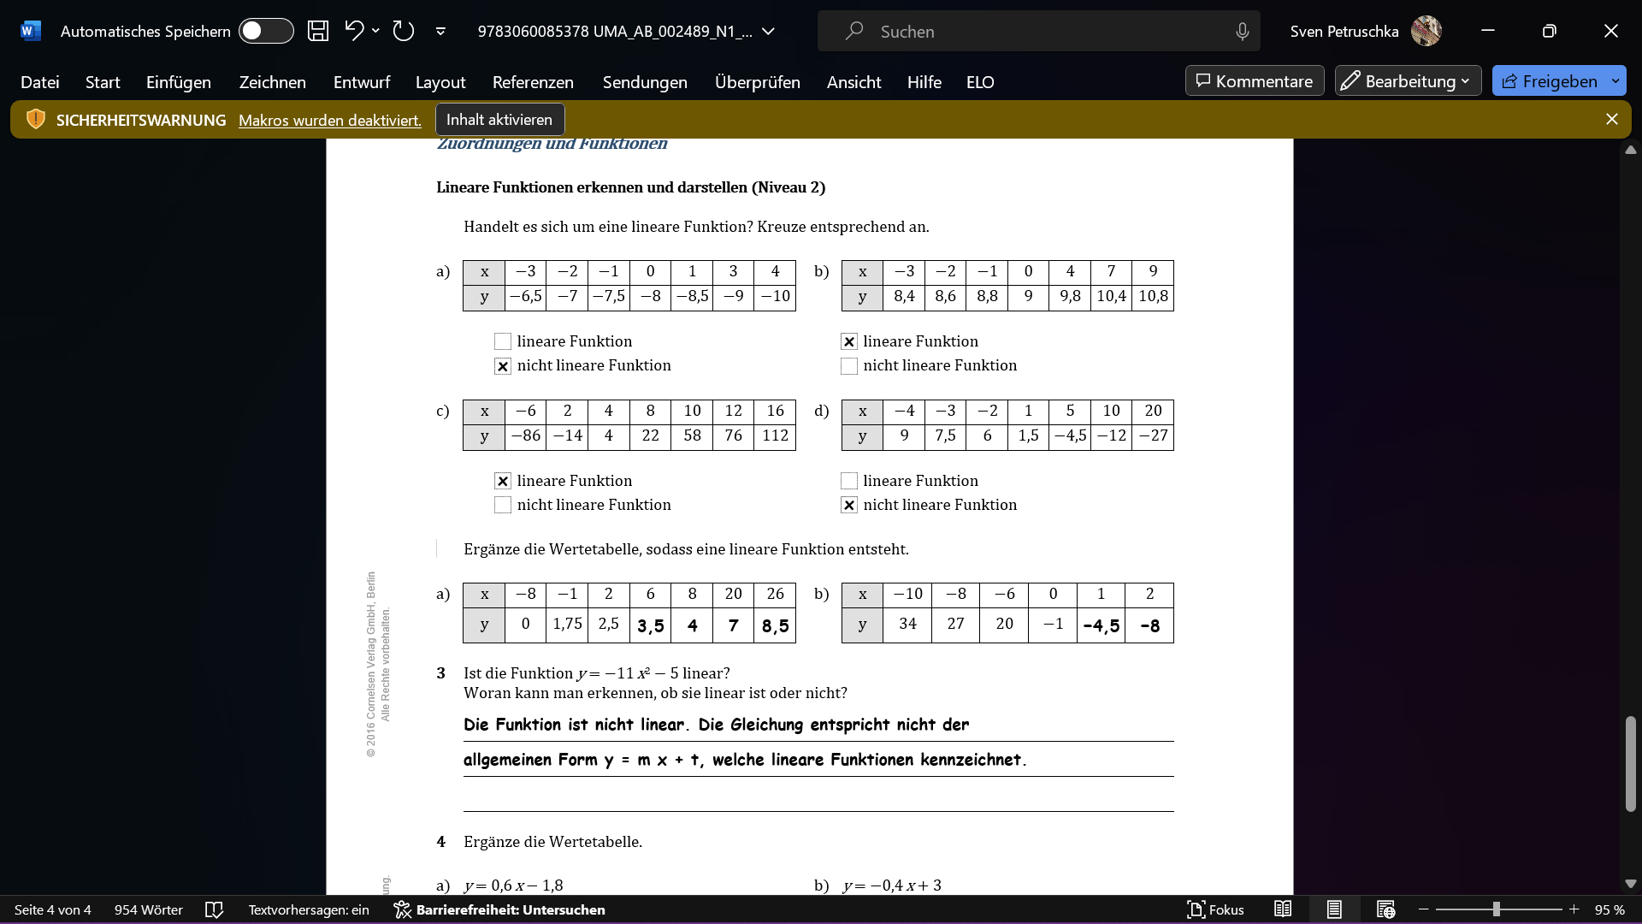This screenshot has width=1642, height=924.
Task: Click the proofing spell-check book icon
Action: (x=215, y=909)
